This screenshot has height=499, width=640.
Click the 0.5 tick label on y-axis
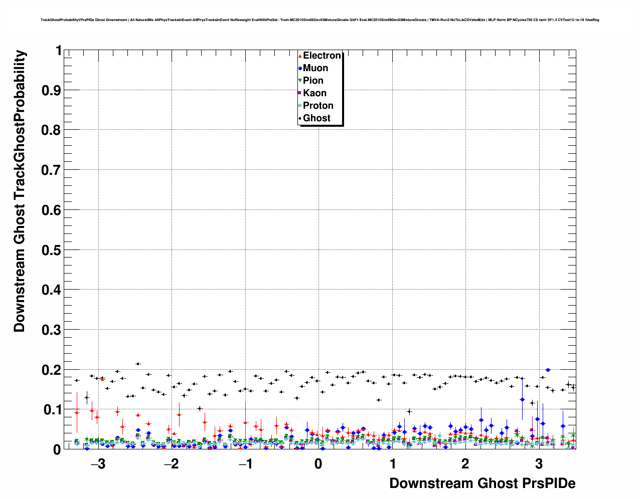52,250
